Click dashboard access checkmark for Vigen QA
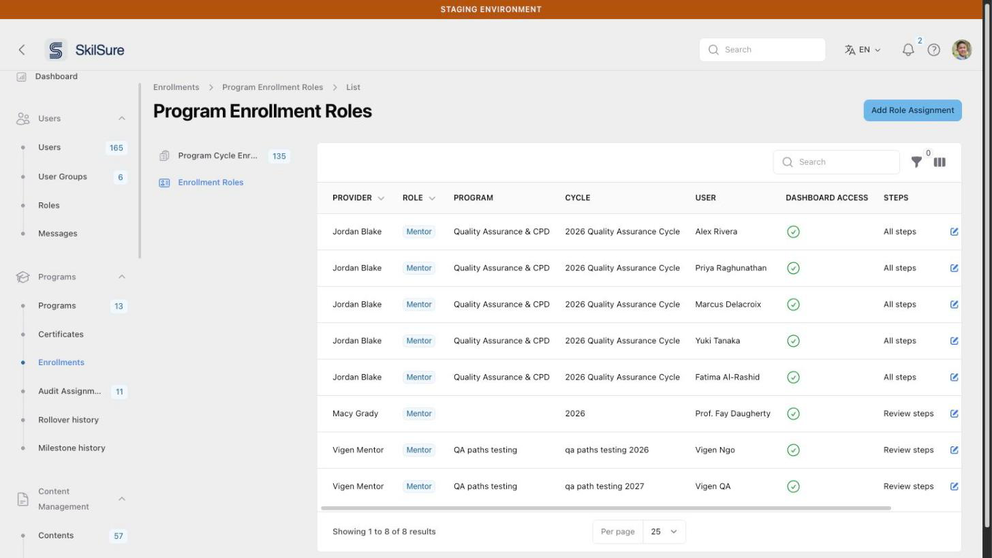The width and height of the screenshot is (992, 558). [793, 486]
